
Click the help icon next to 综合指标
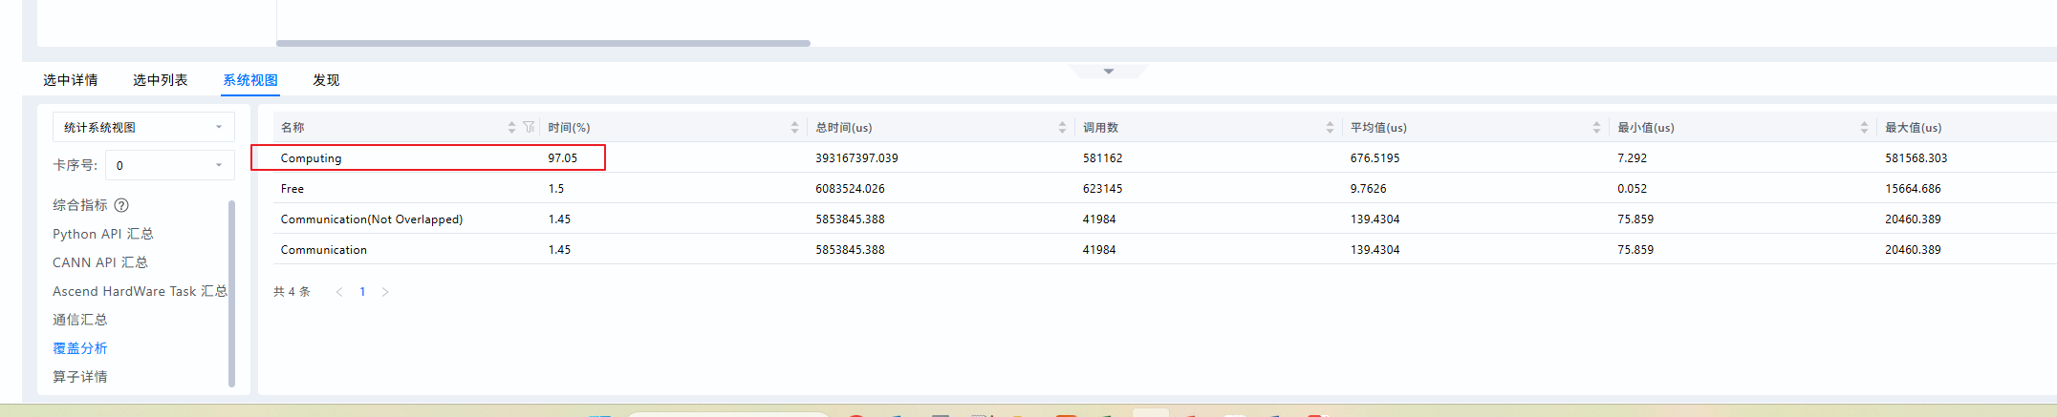click(x=121, y=205)
